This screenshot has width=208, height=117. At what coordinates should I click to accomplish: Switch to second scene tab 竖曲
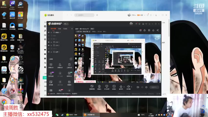tap(60, 29)
